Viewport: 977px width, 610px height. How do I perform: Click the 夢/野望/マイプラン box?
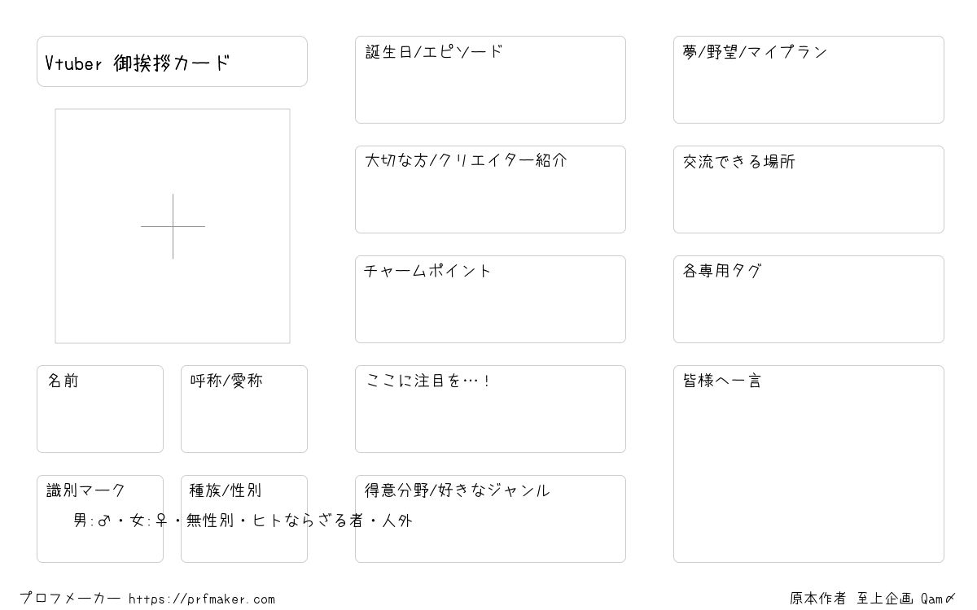[808, 80]
